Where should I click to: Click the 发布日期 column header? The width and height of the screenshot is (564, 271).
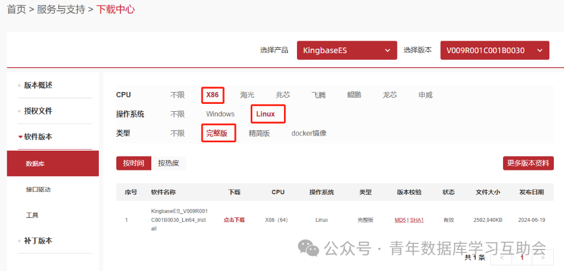[x=531, y=192]
